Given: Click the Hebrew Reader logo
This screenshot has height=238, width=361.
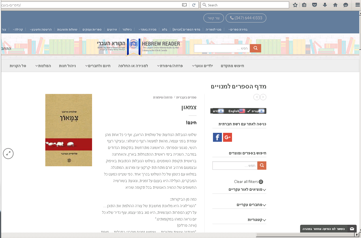Looking at the screenshot, I should [x=139, y=47].
